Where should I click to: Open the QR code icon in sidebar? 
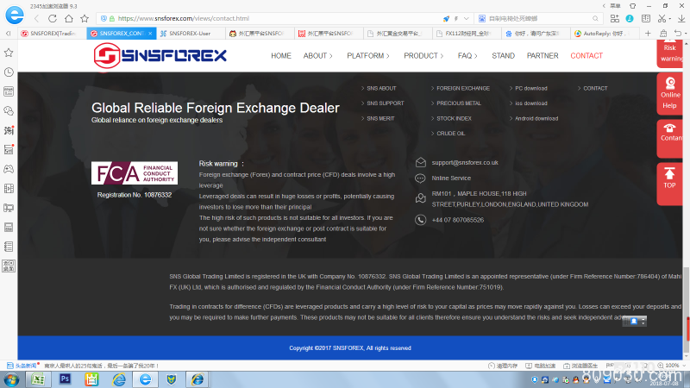click(9, 266)
